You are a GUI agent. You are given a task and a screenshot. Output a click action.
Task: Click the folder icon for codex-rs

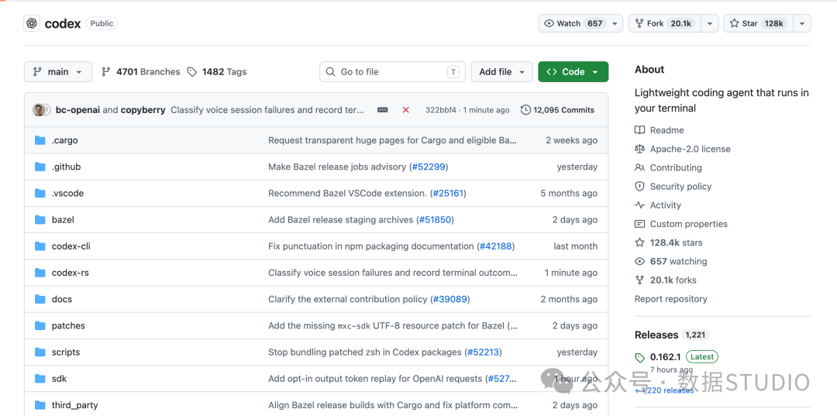tap(40, 273)
